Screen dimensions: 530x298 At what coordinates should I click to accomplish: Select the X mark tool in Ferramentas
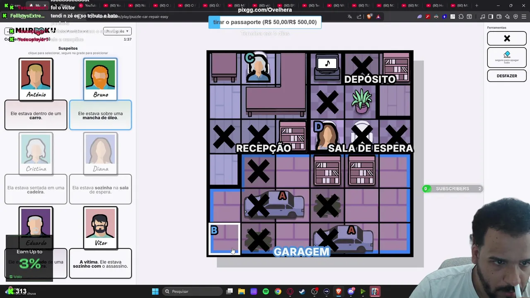tap(507, 38)
